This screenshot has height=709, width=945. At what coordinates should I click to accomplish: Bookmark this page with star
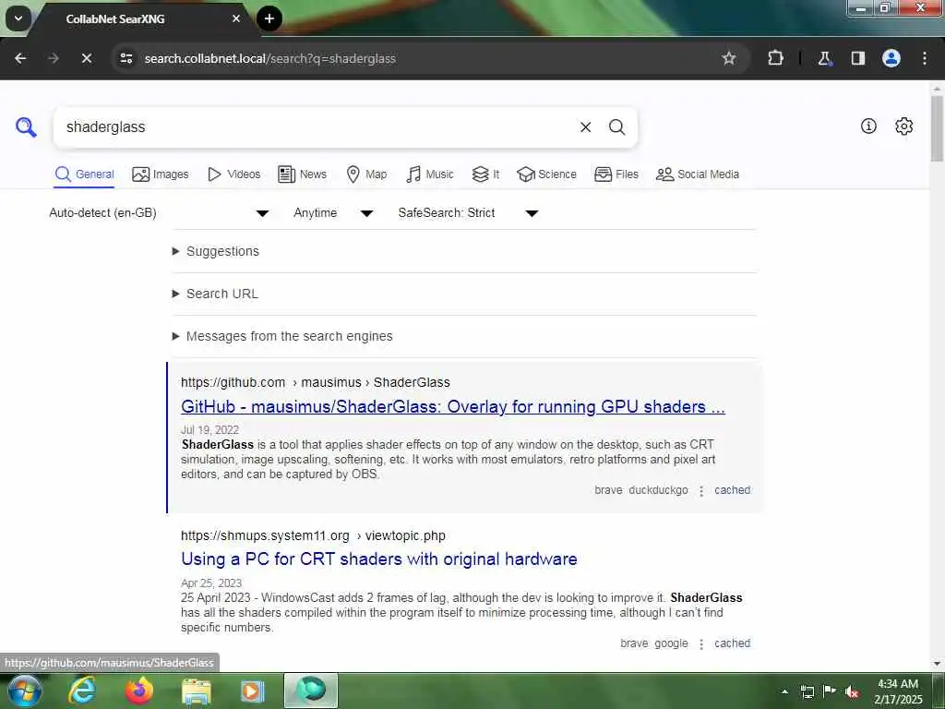[x=729, y=58]
